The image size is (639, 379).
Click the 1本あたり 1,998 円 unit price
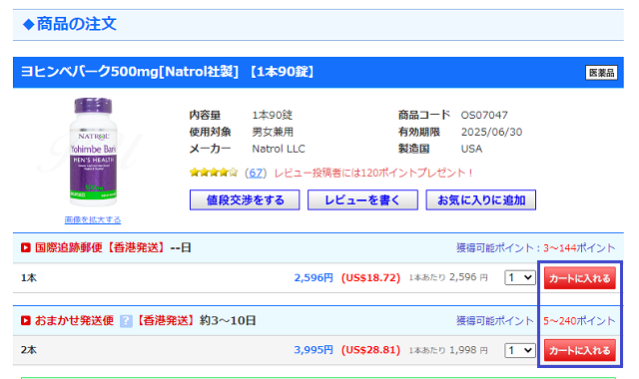(448, 350)
